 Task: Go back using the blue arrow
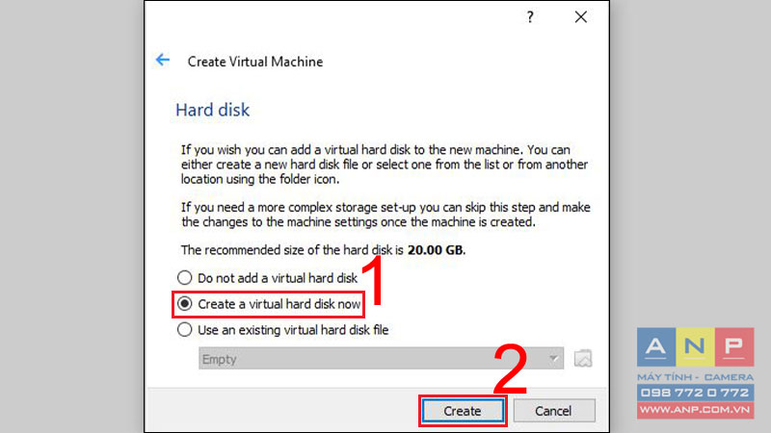162,61
